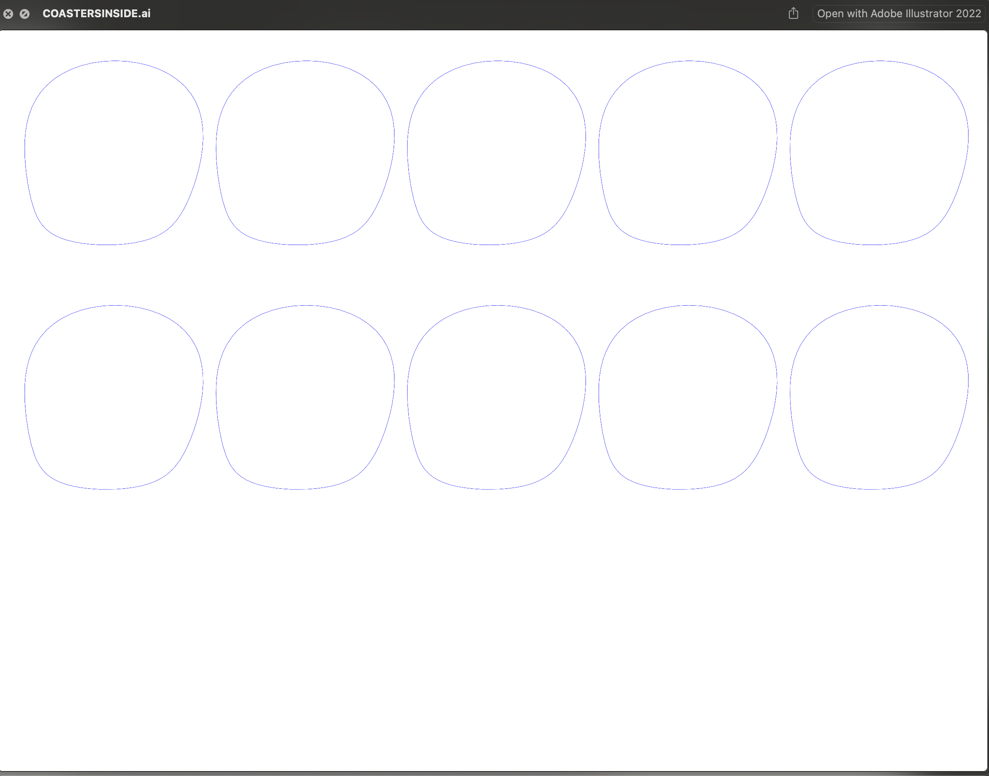Image resolution: width=989 pixels, height=776 pixels.
Task: Click empty title bar space left of Share icon
Action: (455, 14)
